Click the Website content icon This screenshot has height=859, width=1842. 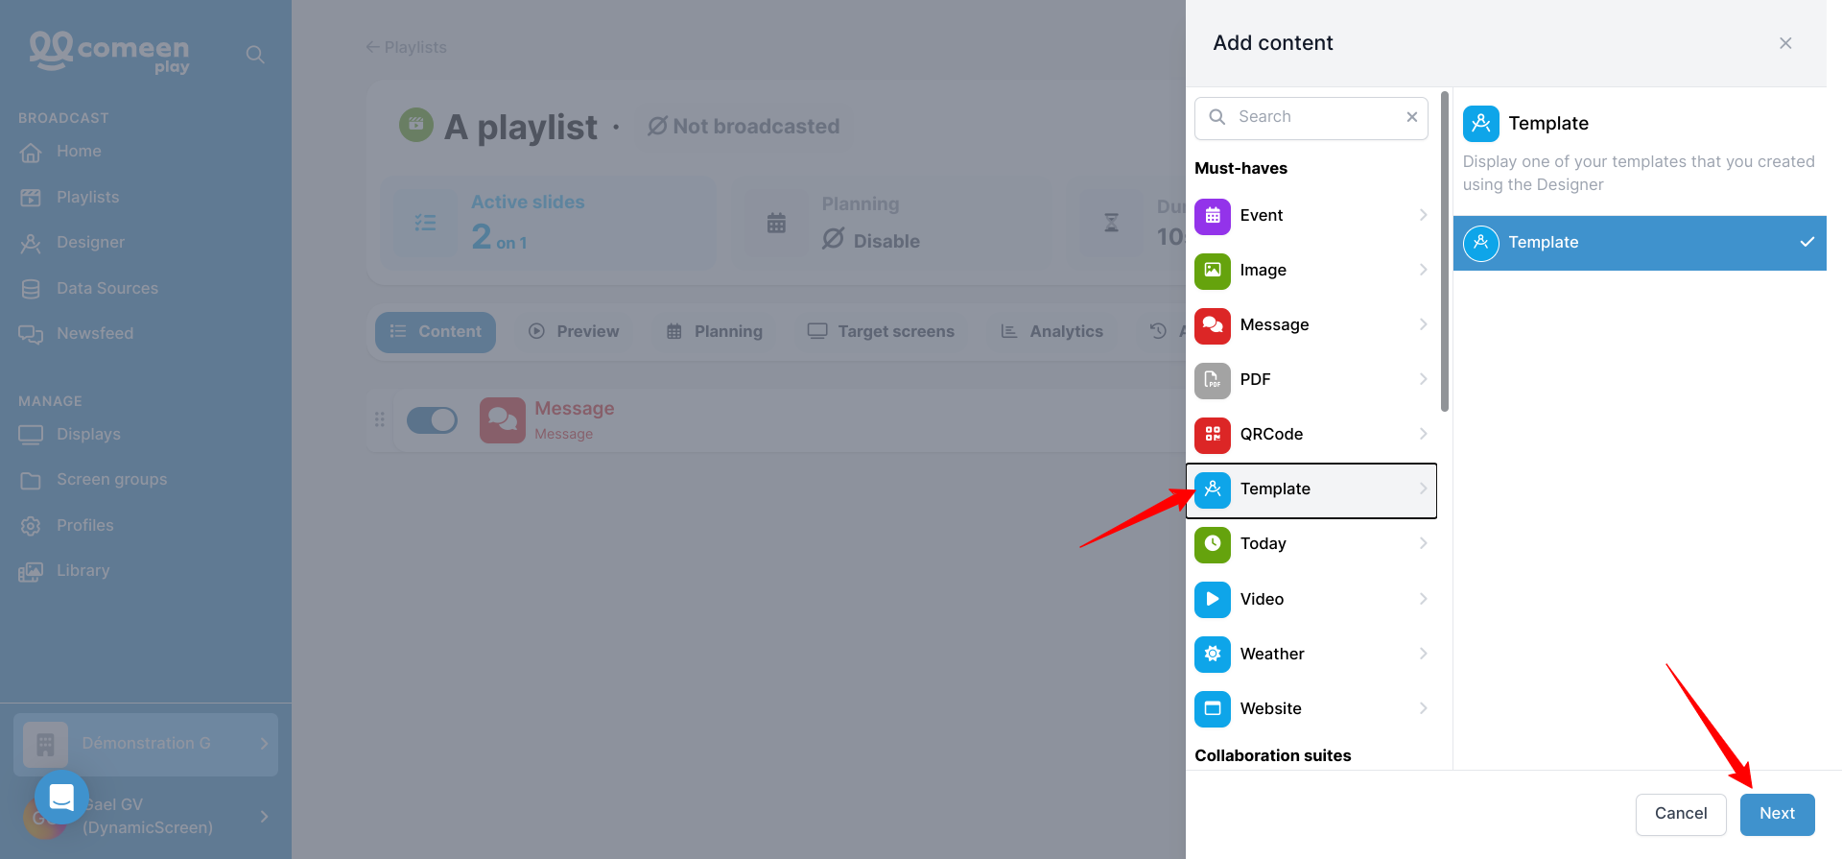[1213, 708]
